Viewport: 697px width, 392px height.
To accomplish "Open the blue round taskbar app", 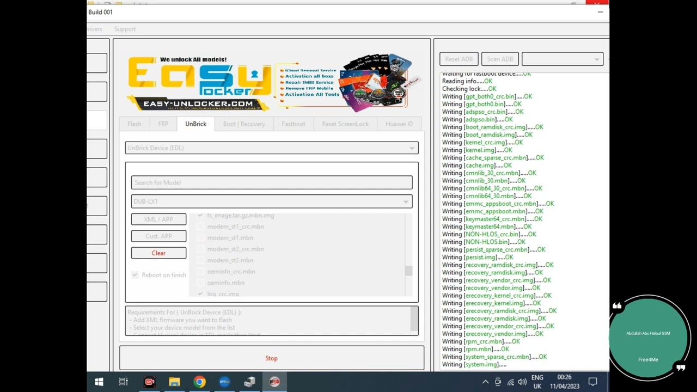I will click(x=224, y=382).
